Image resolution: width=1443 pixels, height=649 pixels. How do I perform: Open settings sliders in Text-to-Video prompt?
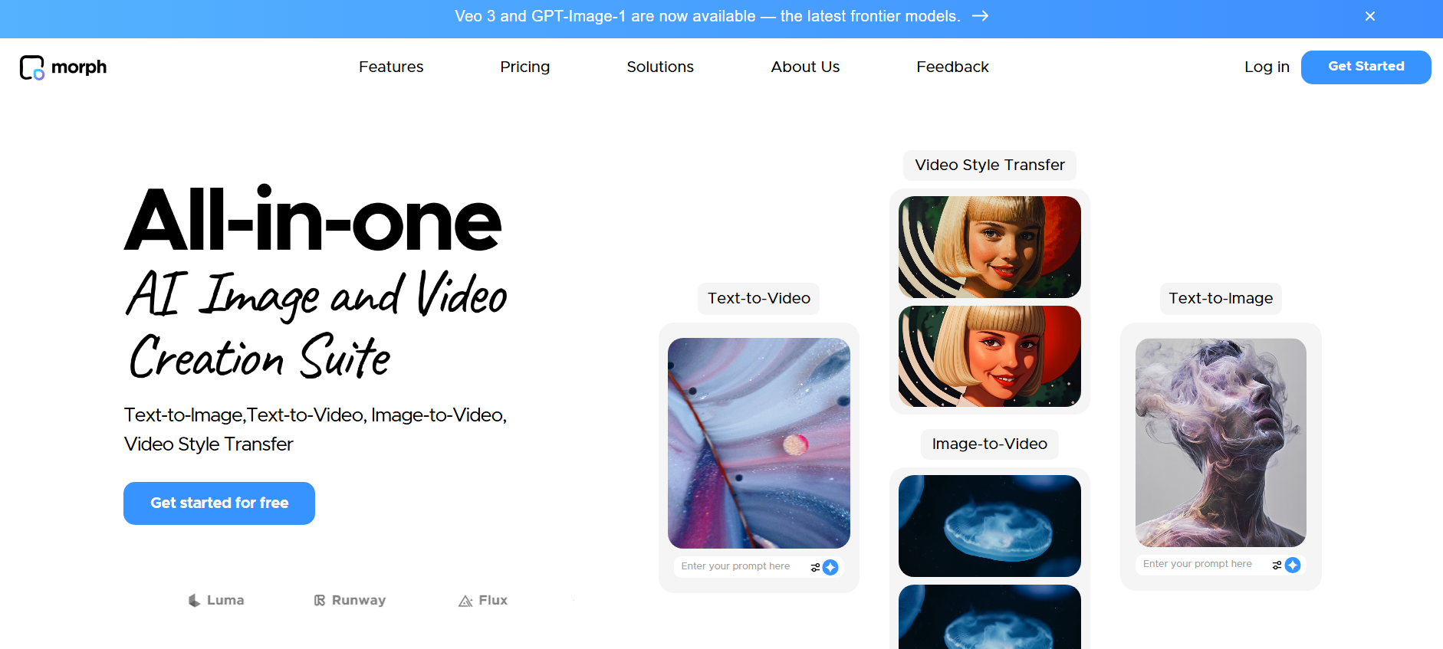tap(815, 567)
